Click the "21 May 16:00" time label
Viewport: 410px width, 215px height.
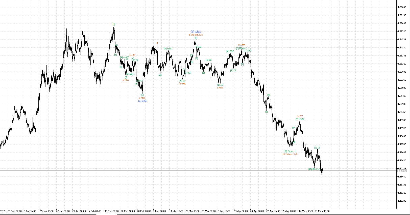[322, 211]
